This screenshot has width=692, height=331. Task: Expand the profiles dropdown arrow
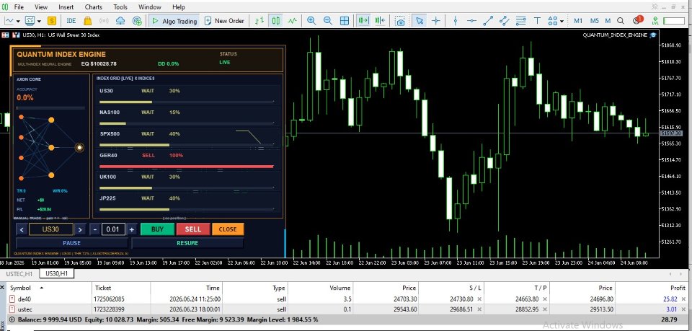click(x=39, y=21)
